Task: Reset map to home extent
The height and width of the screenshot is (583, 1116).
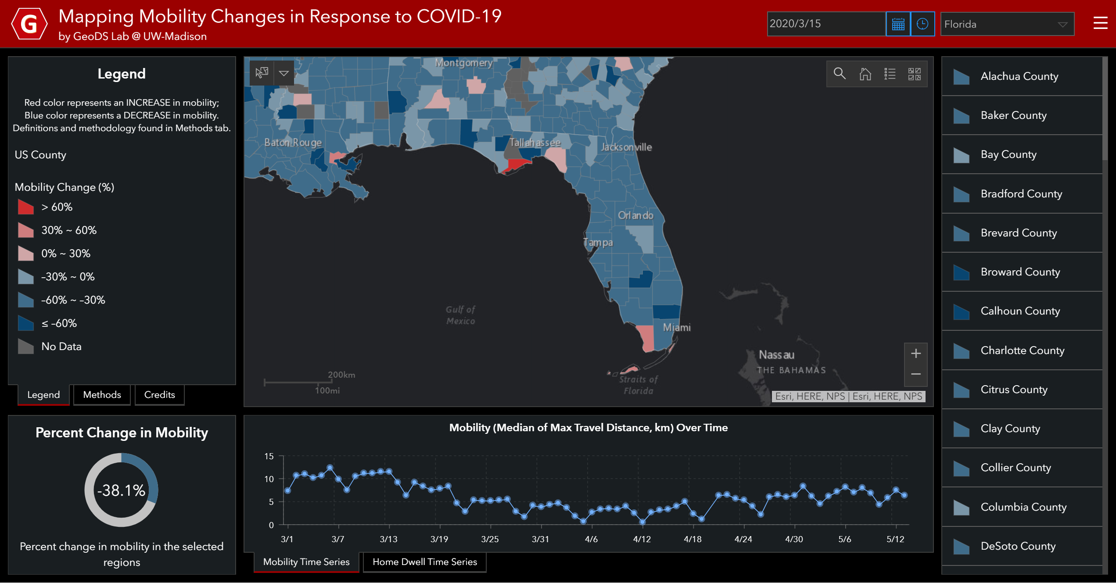Action: pos(865,74)
